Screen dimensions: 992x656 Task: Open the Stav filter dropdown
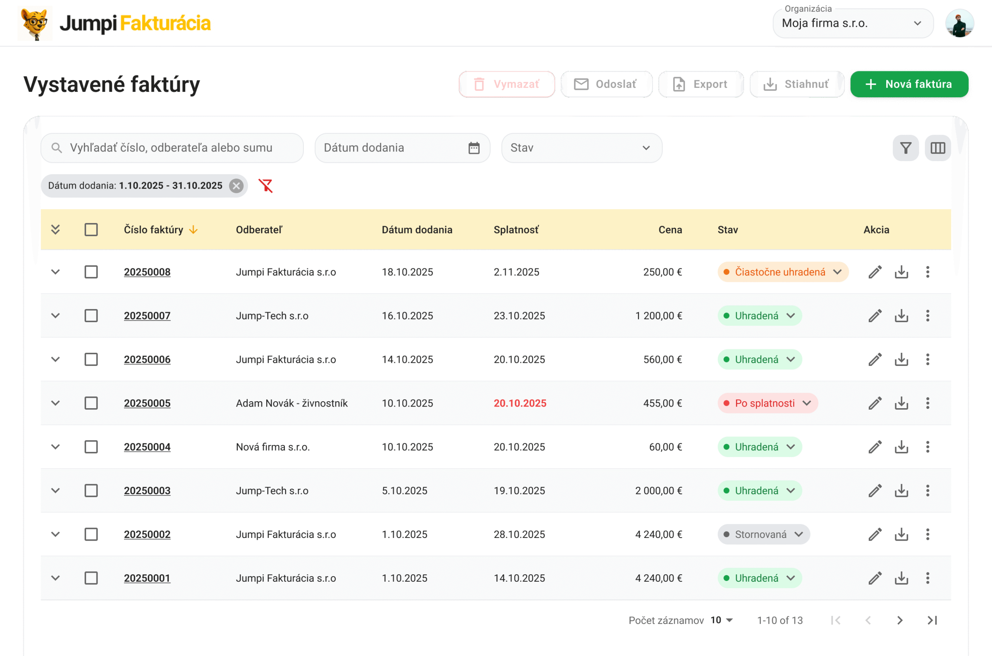581,148
